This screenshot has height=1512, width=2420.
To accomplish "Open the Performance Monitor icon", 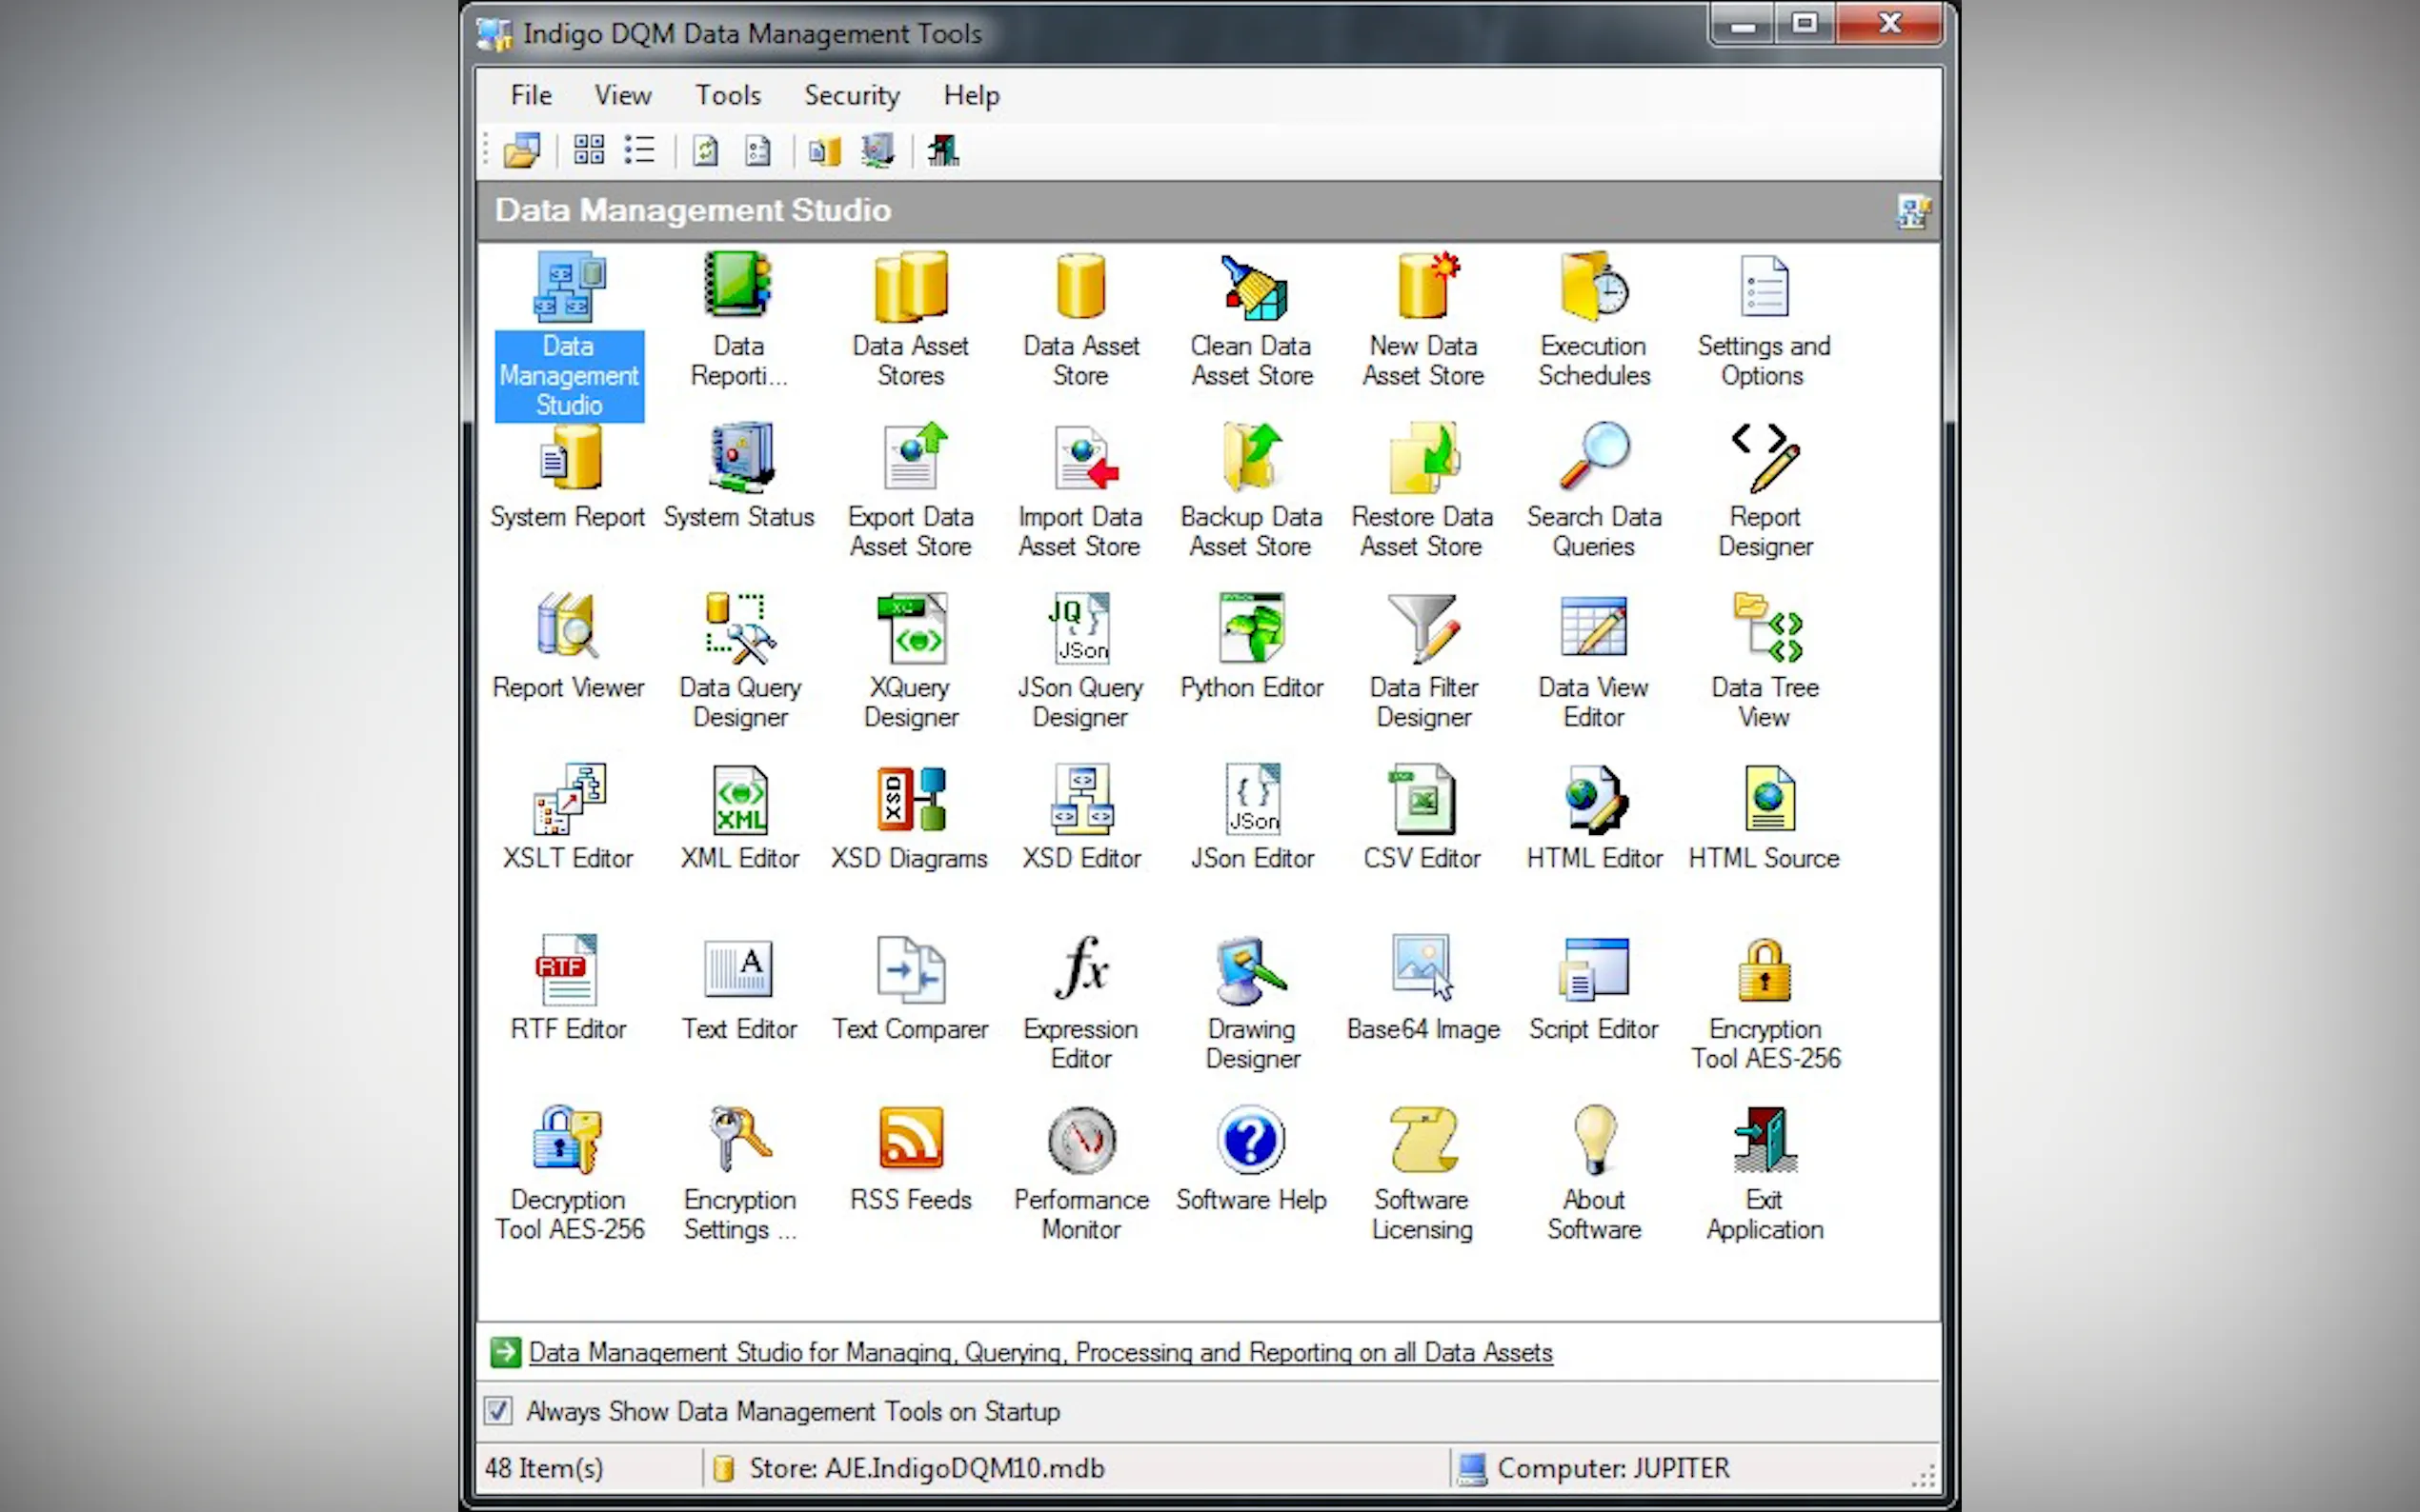I will tap(1080, 1140).
